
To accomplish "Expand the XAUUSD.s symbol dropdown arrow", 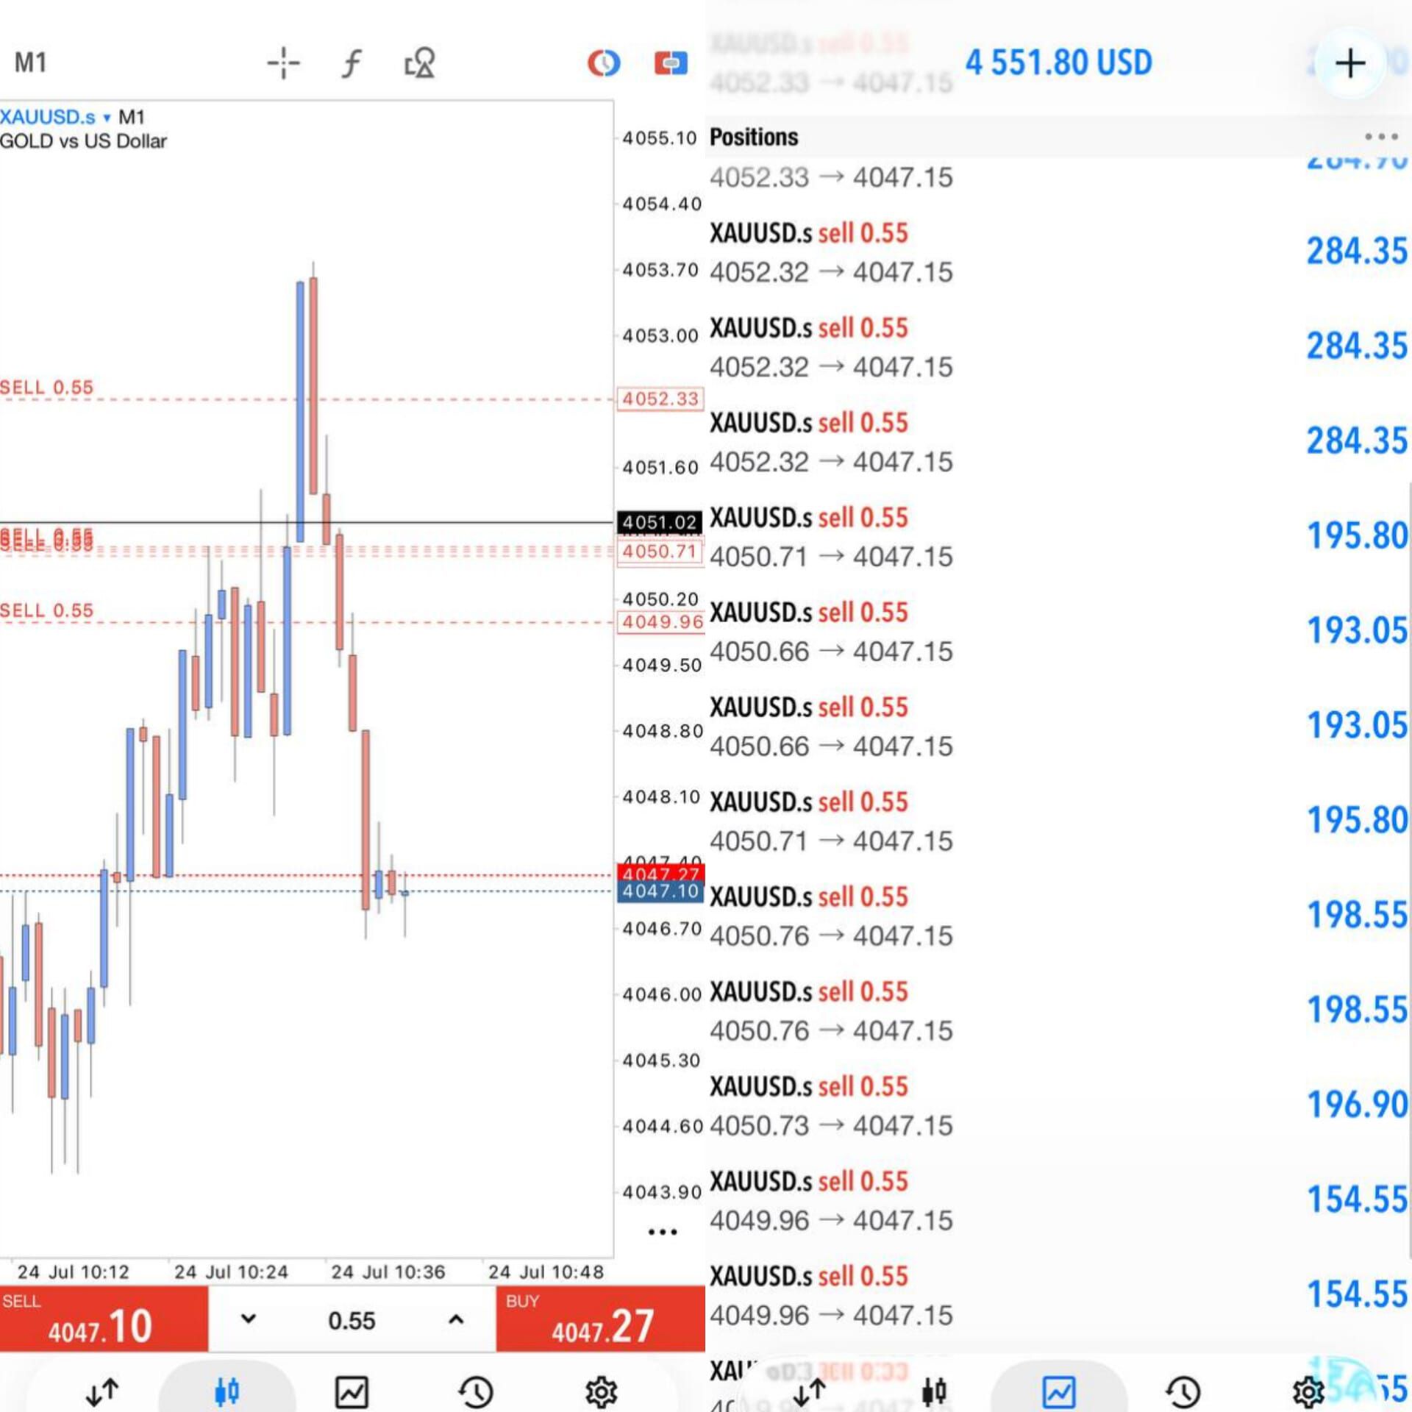I will coord(107,118).
